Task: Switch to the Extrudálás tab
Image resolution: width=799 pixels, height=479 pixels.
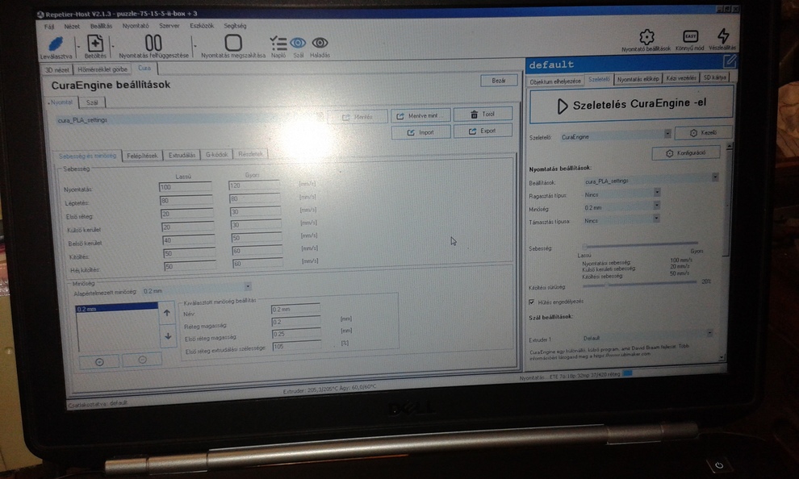Action: click(181, 155)
